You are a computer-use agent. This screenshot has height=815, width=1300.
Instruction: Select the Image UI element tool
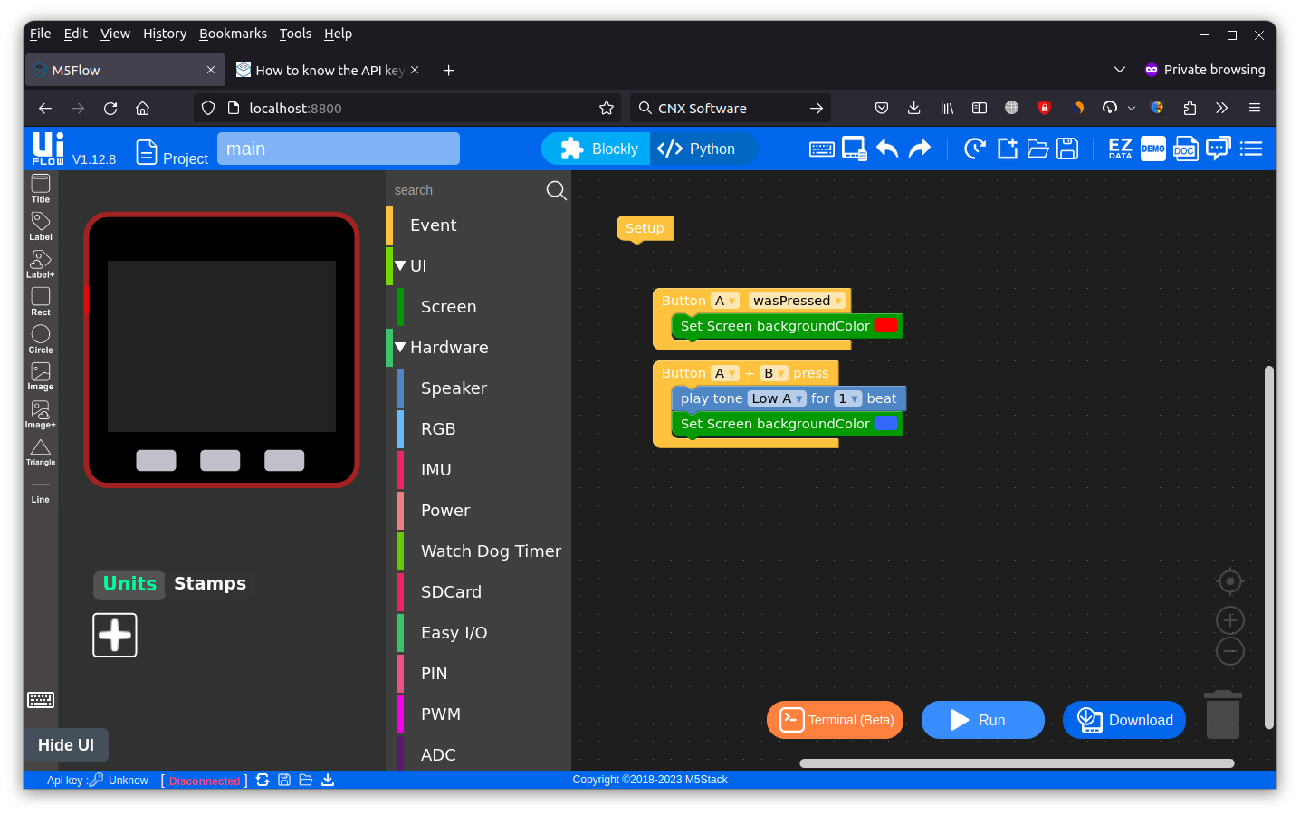[41, 377]
